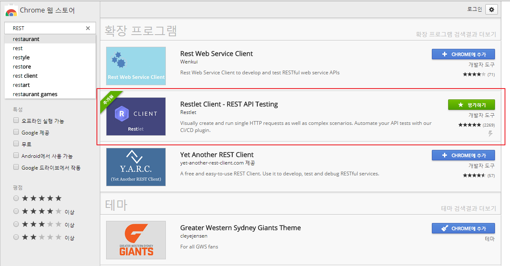
Task: Click the Wenkui developer name
Action: click(189, 62)
